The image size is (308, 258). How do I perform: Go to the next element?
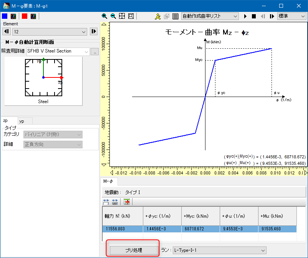point(94,31)
